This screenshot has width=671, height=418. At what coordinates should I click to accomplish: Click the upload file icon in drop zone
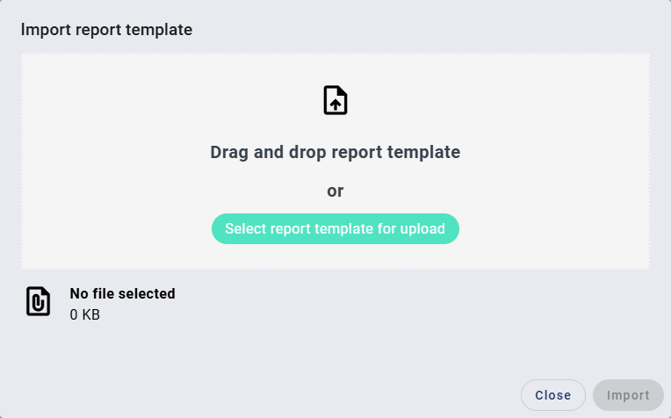tap(335, 100)
